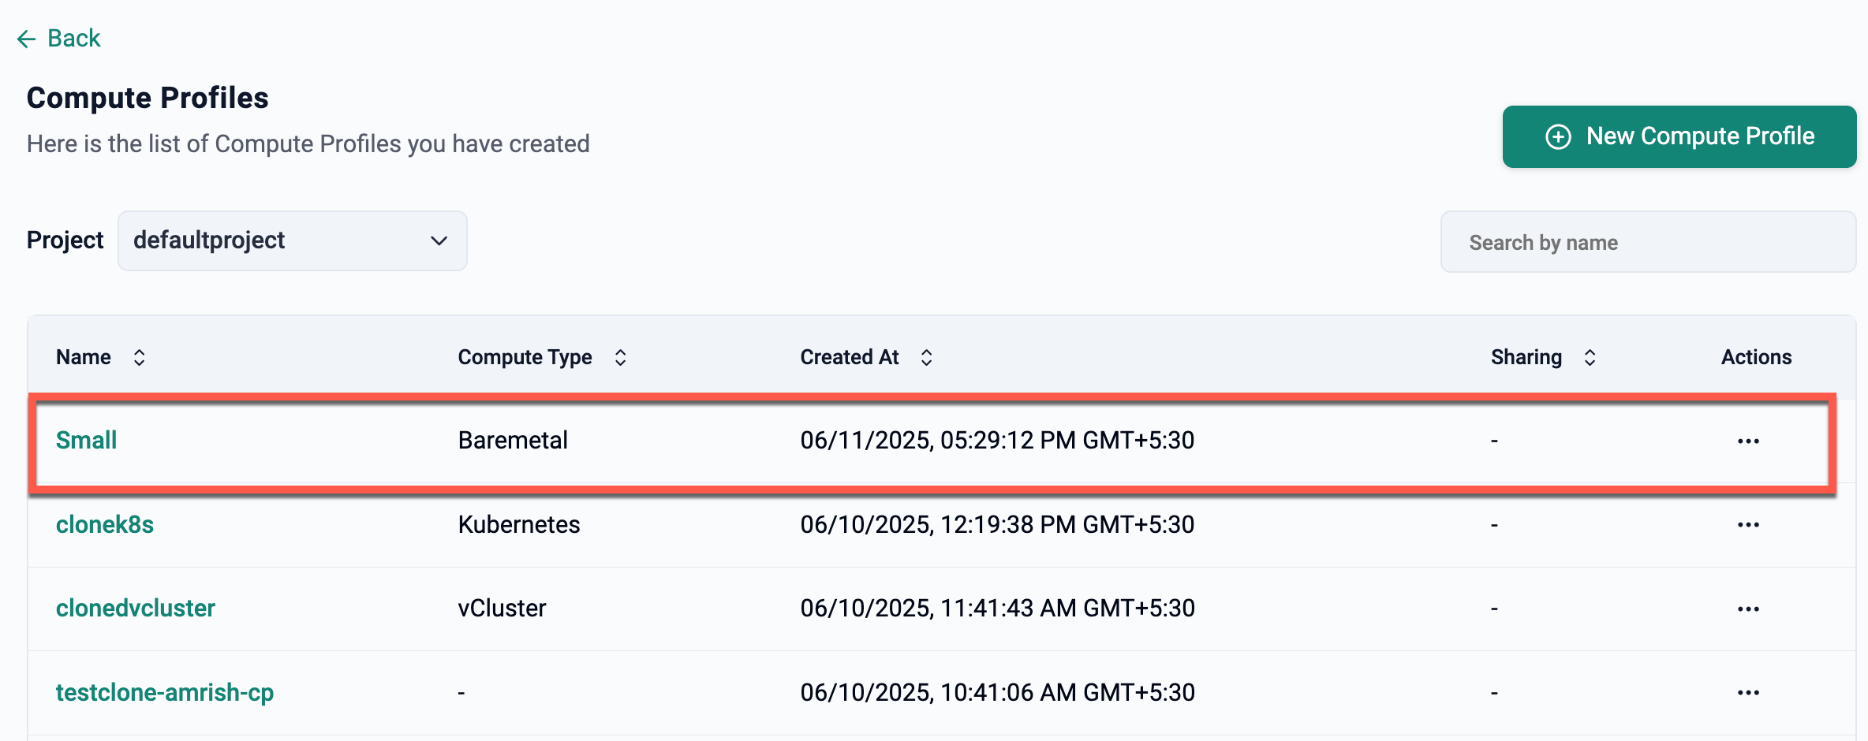Create a New Compute Profile
Image resolution: width=1868 pixels, height=741 pixels.
point(1679,136)
